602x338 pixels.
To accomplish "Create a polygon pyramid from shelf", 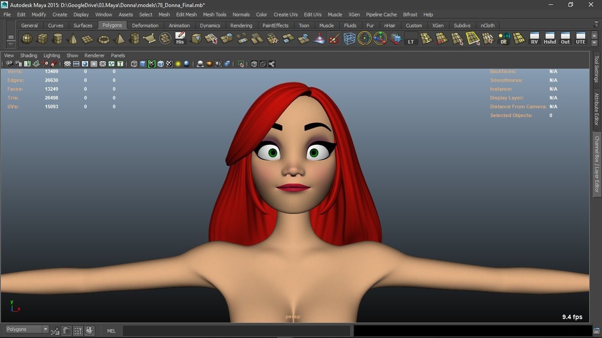I will tap(119, 39).
